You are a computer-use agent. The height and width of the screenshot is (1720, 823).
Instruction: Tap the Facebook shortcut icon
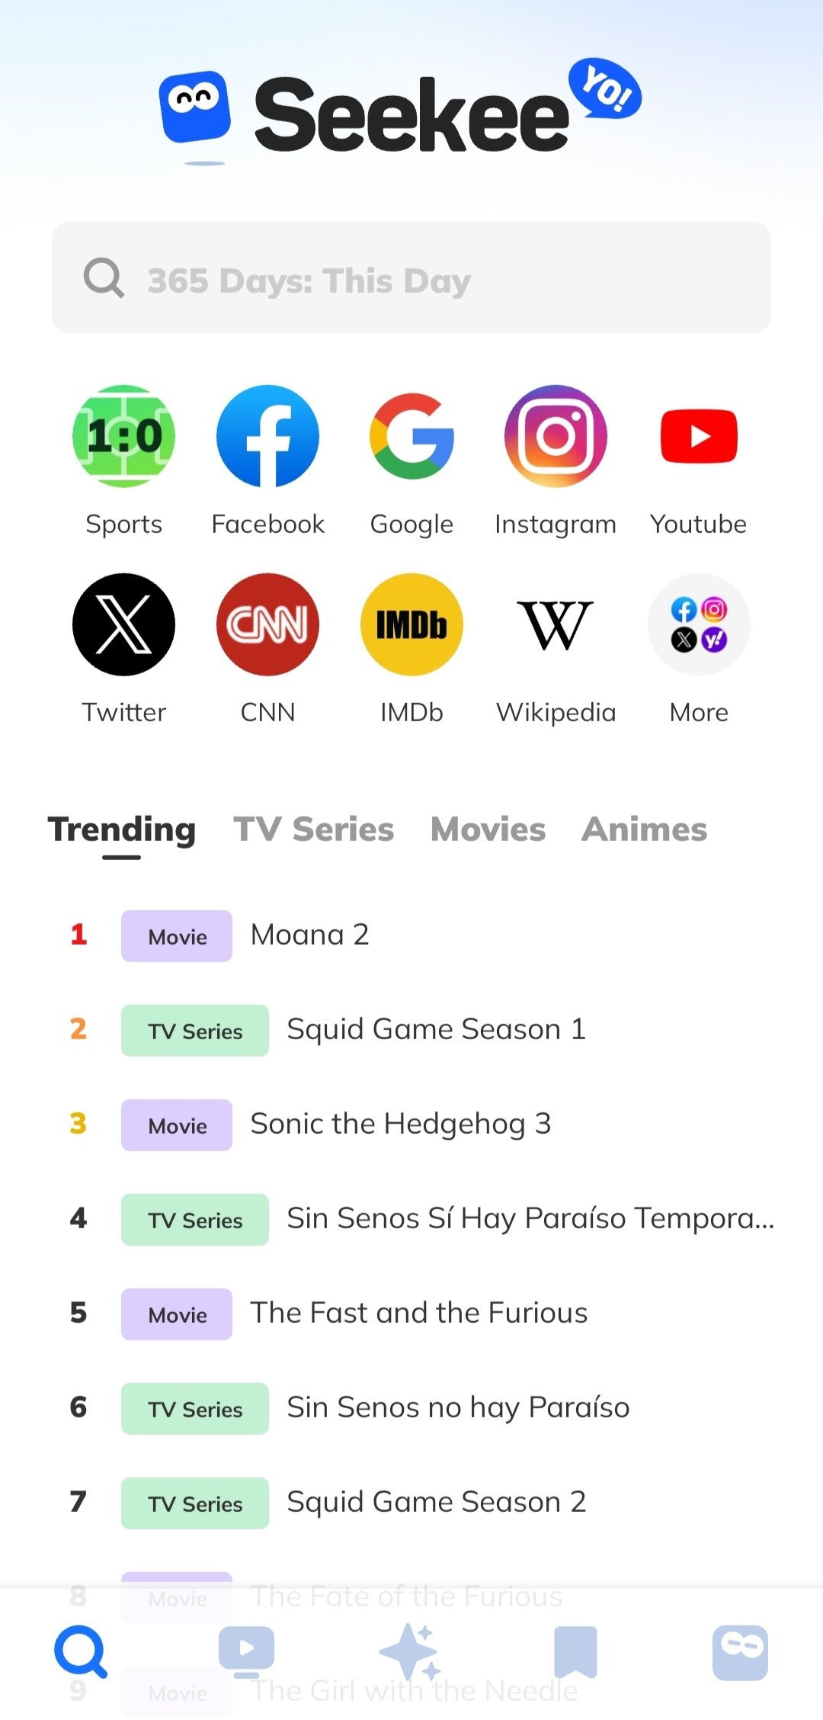point(267,437)
